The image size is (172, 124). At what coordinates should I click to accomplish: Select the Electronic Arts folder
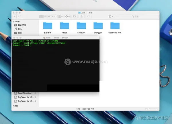tap(115, 28)
